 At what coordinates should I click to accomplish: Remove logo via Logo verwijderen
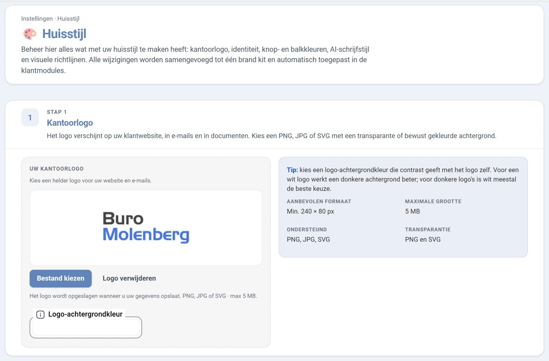(129, 278)
